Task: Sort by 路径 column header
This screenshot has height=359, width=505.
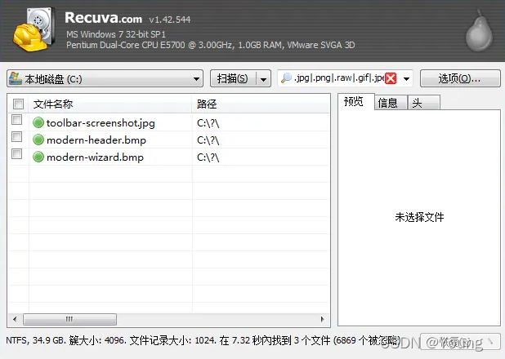Action: point(261,104)
